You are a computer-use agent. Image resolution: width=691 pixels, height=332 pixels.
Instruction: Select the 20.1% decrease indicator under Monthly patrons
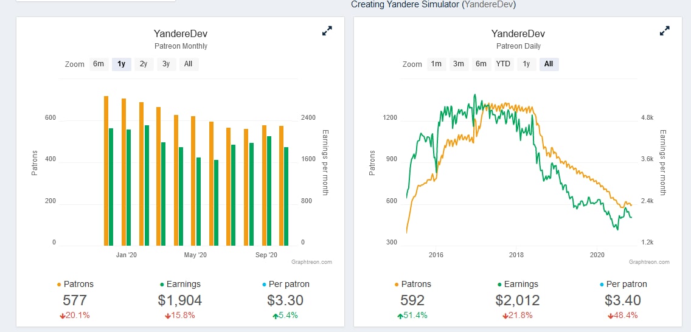(75, 316)
